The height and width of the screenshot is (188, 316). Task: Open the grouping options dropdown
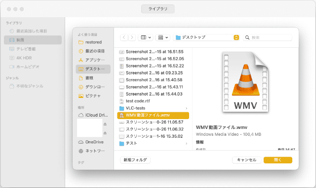coord(163,37)
